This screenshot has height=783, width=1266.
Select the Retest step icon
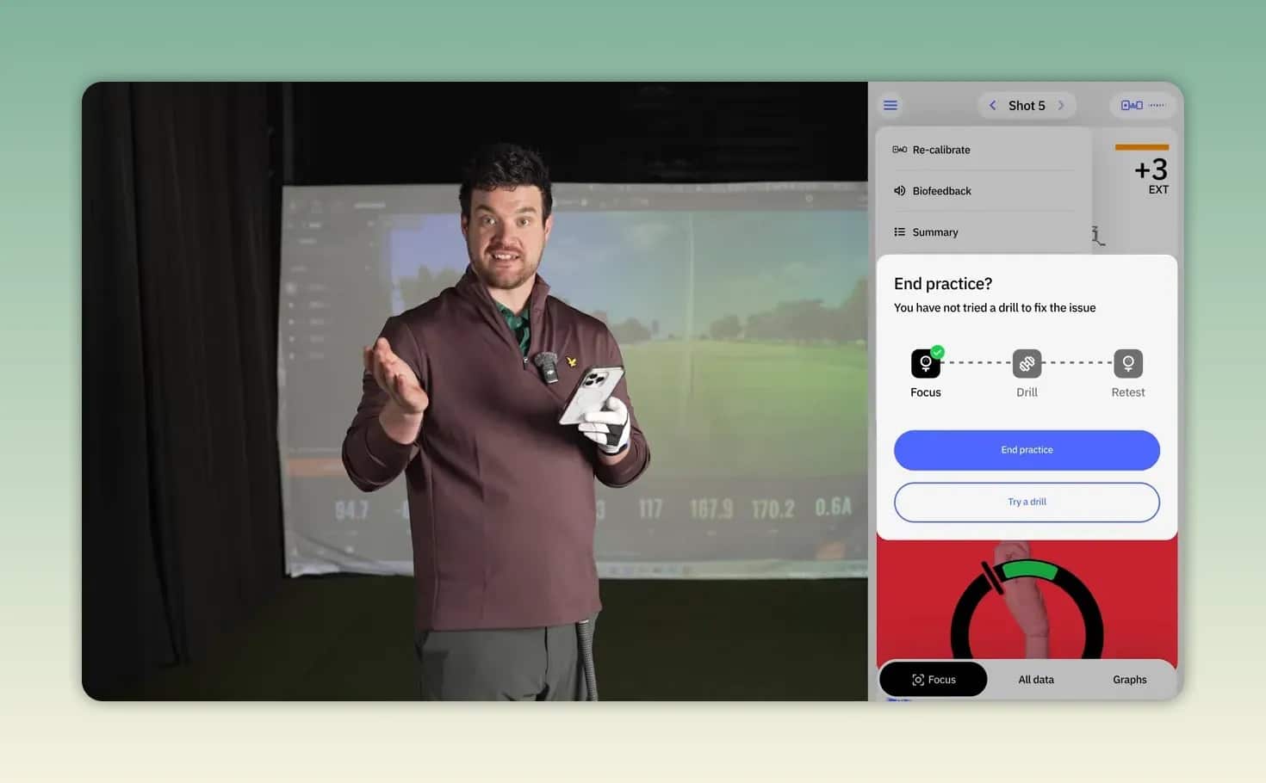tap(1128, 363)
